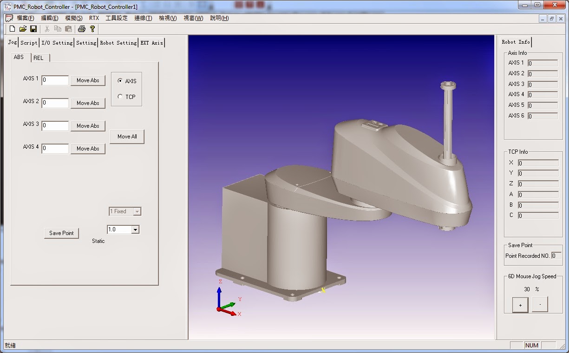Click the Paste toolbar icon
Image resolution: width=569 pixels, height=353 pixels.
pos(68,29)
